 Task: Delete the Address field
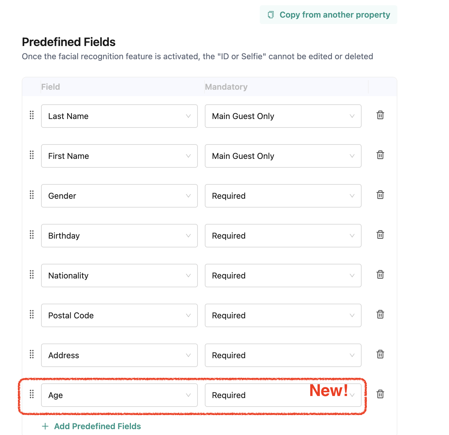[x=380, y=355]
